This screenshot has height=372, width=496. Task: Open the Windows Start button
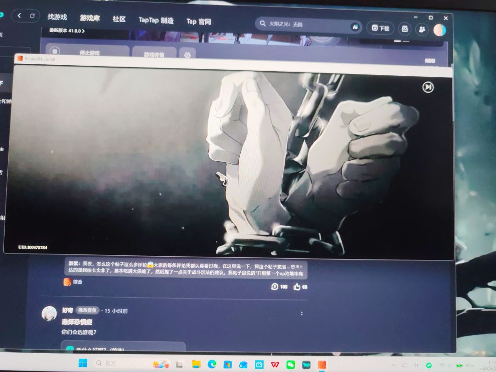(x=83, y=363)
